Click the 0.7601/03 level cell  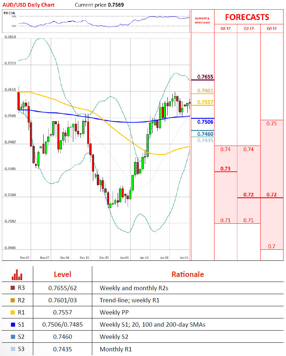[x=63, y=301]
